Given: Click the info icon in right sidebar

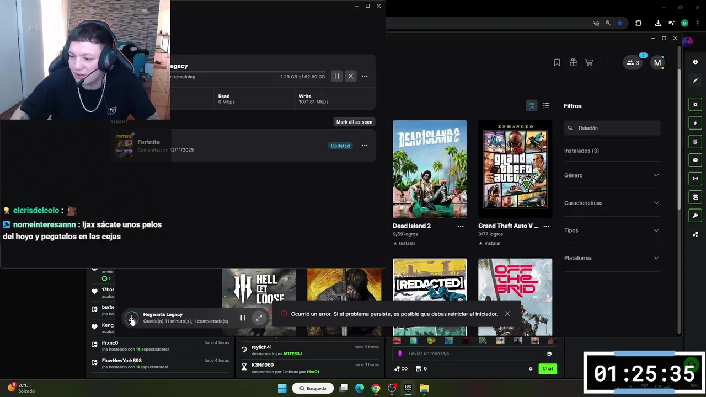Looking at the screenshot, I should coord(695,62).
